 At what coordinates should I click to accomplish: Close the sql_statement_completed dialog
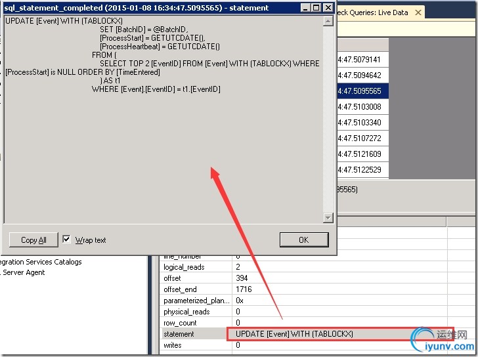coord(328,8)
